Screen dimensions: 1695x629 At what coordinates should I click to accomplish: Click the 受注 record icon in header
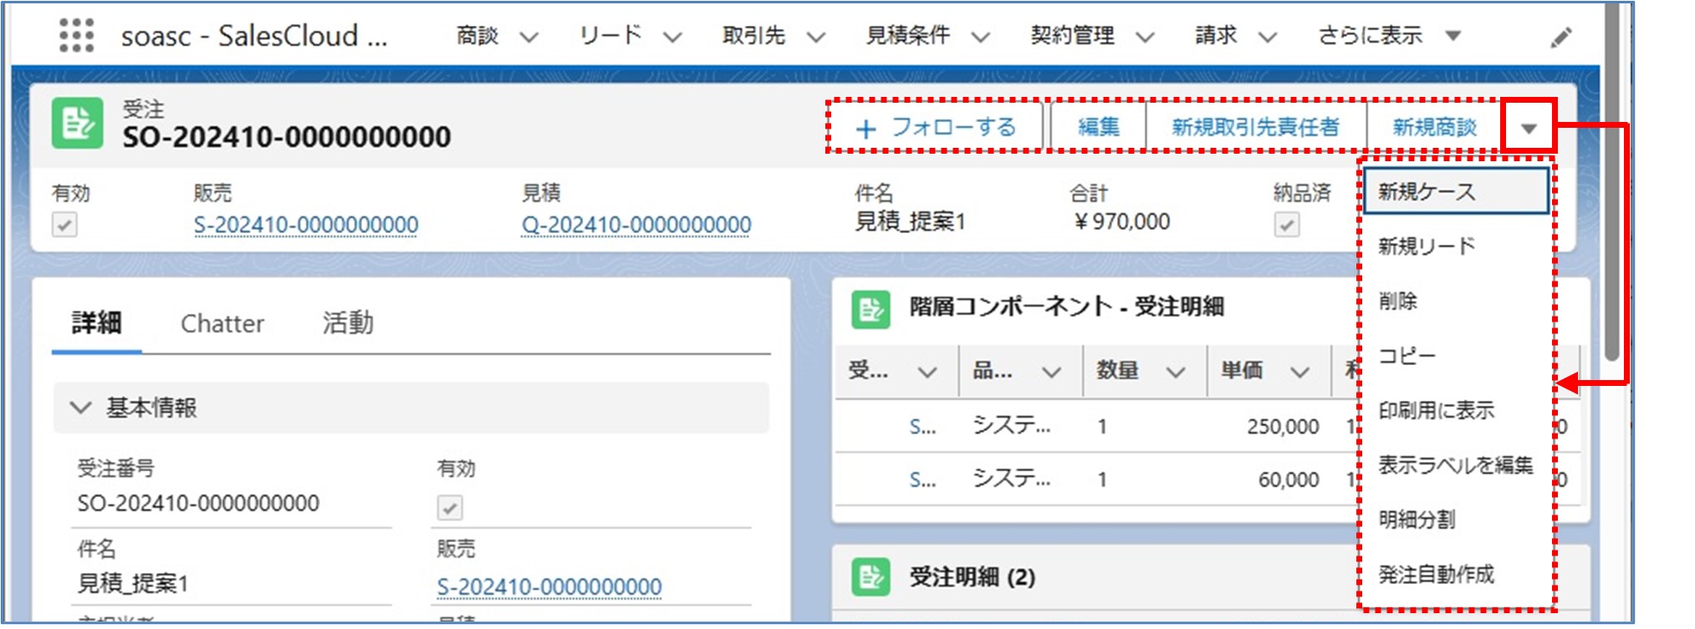coord(78,123)
